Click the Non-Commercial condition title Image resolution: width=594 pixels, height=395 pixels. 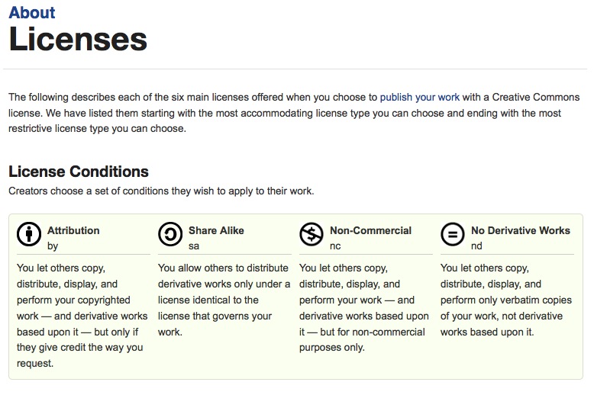[370, 230]
